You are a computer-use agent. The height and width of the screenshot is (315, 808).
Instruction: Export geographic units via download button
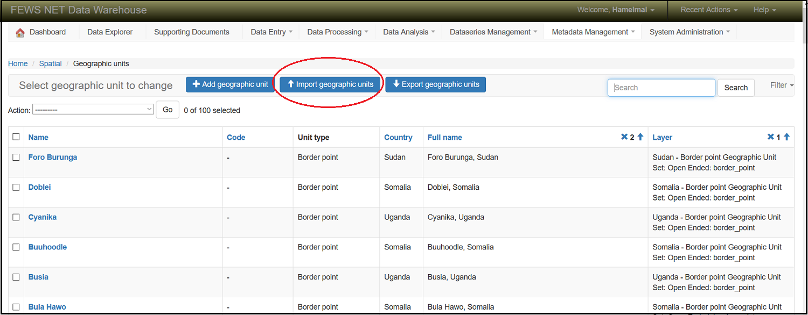coord(435,84)
